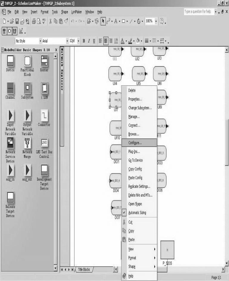Open the line weight dropdown arrow

(x=150, y=41)
